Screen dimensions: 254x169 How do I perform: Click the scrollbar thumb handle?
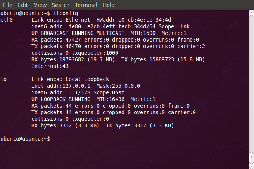(x=251, y=158)
